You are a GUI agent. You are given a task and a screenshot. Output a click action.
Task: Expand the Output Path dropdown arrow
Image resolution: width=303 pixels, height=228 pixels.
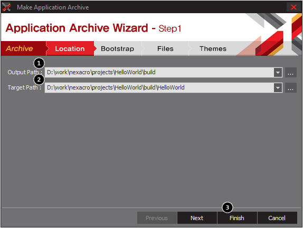(x=278, y=73)
